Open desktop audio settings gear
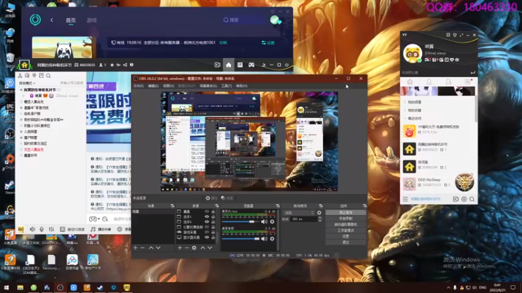Screen dimensions: 522x293 pos(272,239)
